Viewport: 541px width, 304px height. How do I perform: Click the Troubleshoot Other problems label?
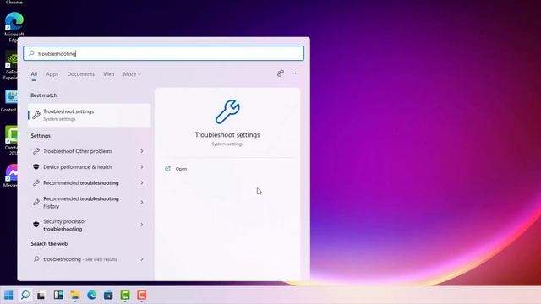pos(78,151)
